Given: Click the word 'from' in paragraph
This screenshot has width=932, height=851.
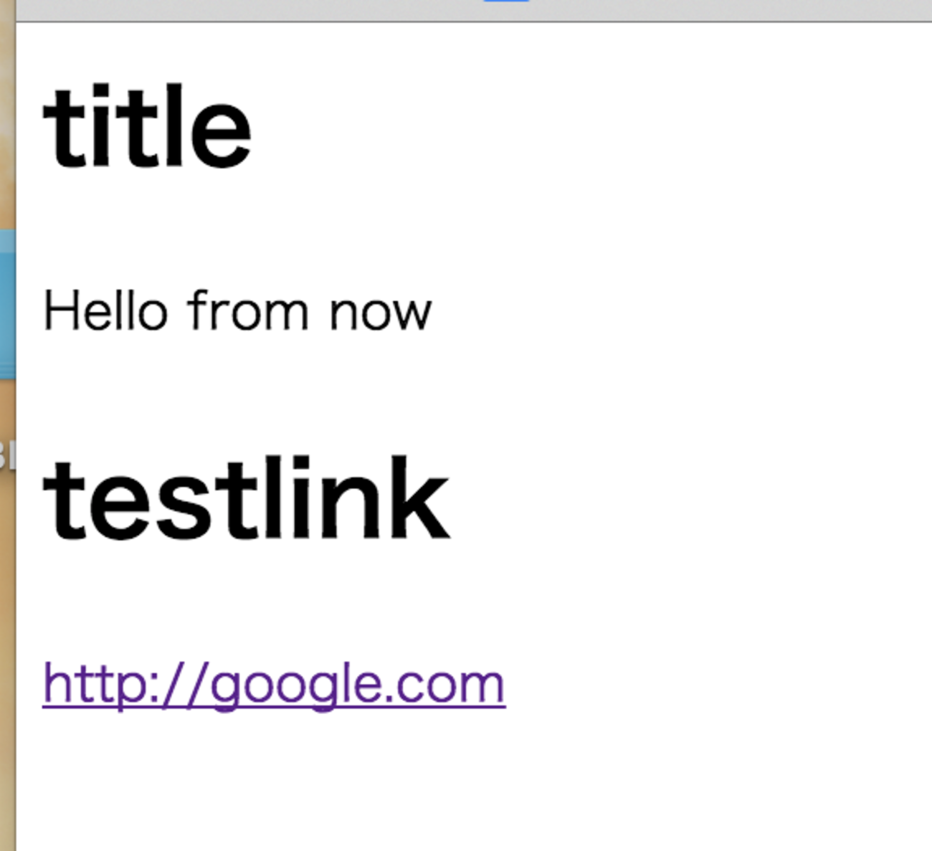Looking at the screenshot, I should (248, 312).
